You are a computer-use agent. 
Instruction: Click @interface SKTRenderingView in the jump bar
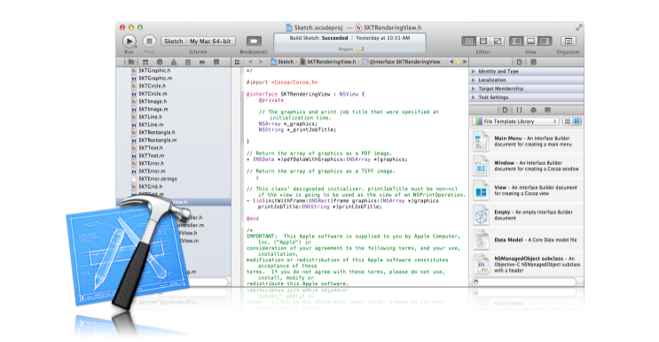click(x=402, y=62)
